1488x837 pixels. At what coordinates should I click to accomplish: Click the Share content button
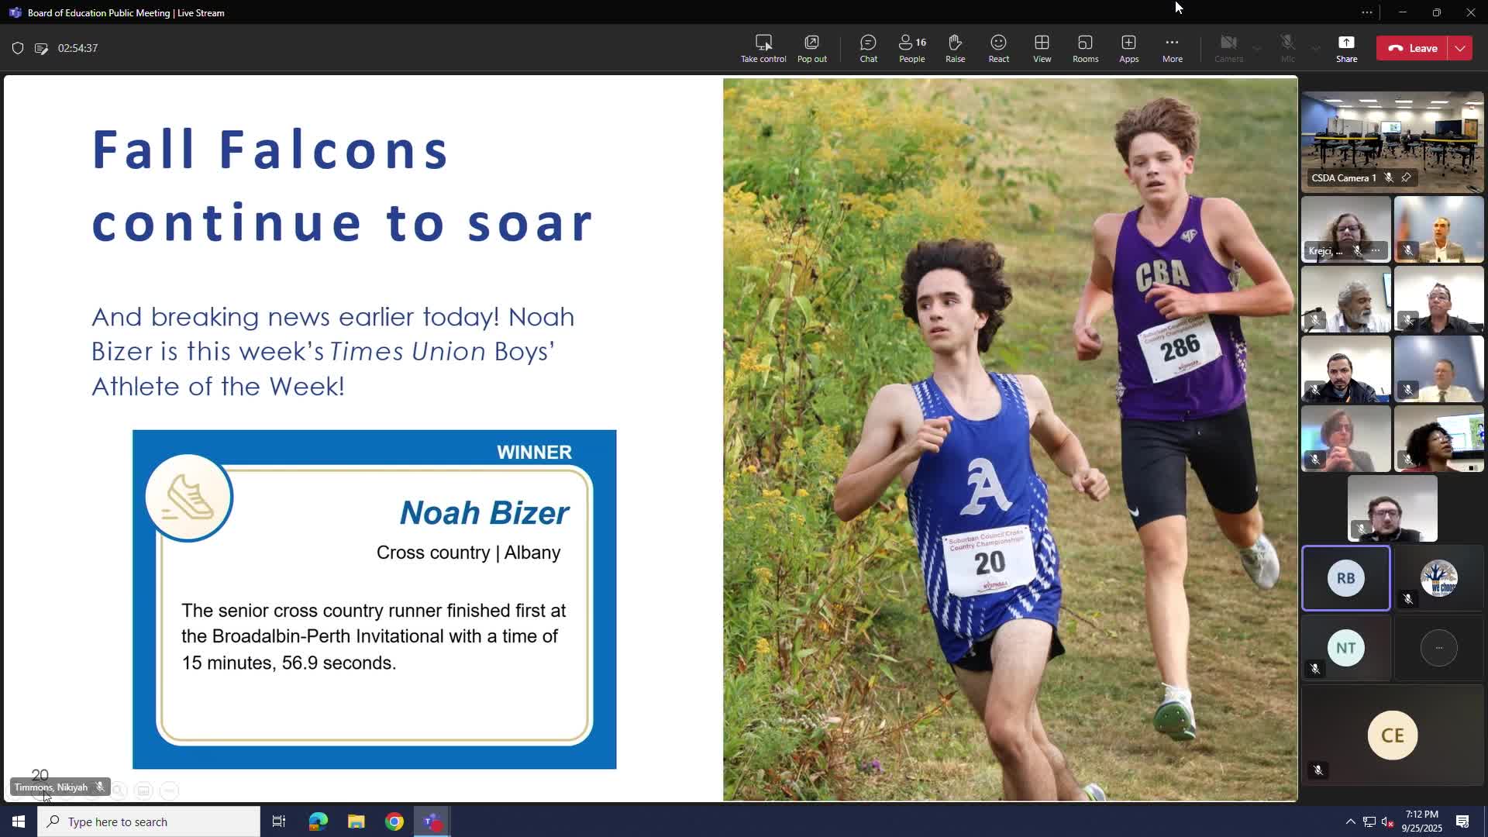(x=1346, y=48)
